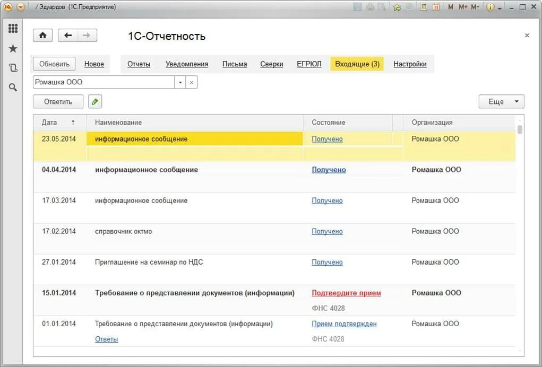Navigate back with left arrow

[x=68, y=35]
